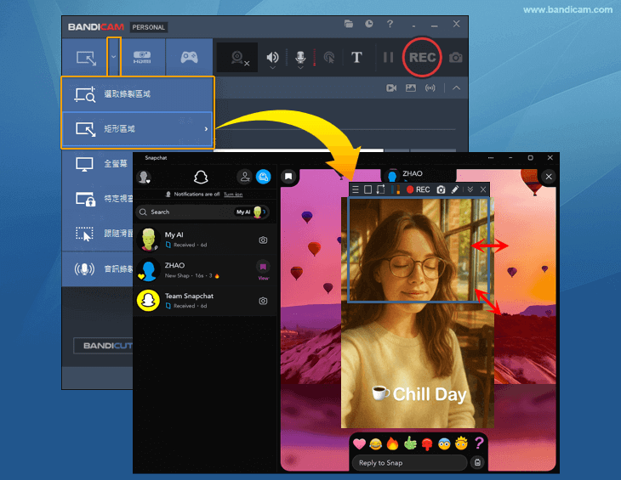The height and width of the screenshot is (480, 621).
Task: Choose 矩形區域 menu option
Action: tap(138, 129)
